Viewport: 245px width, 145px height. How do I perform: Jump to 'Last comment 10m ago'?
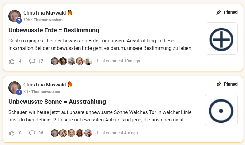[x=119, y=61]
